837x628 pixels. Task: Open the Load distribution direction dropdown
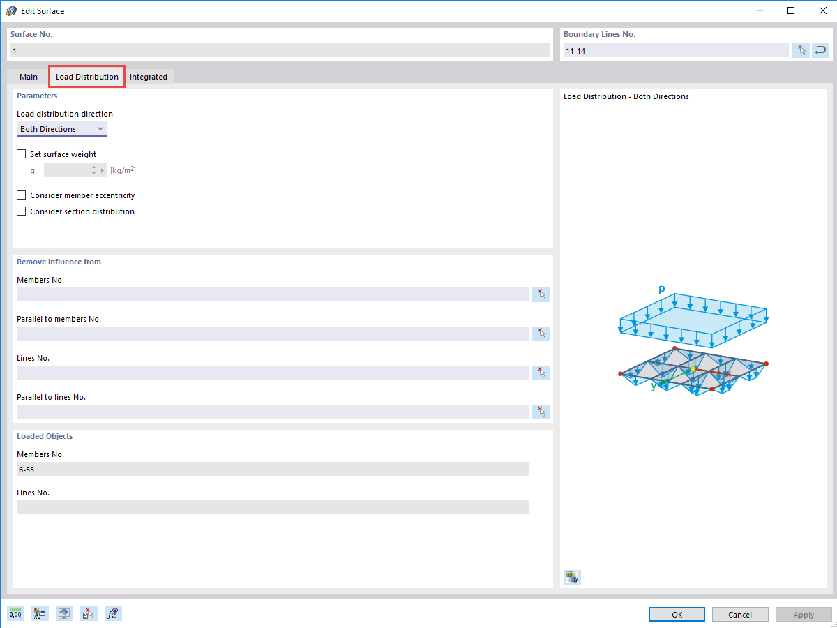[101, 128]
